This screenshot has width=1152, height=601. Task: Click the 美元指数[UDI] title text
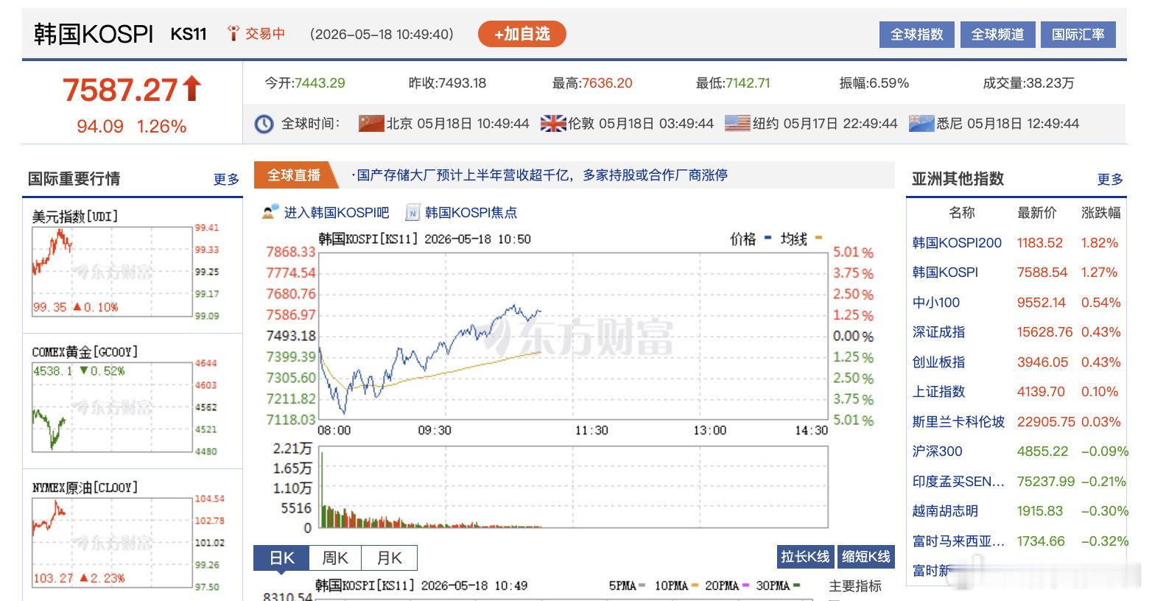click(x=75, y=217)
